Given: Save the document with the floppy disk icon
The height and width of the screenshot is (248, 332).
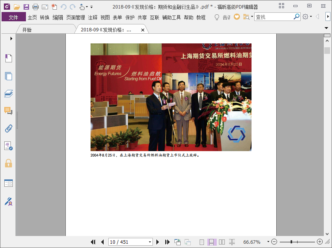Looking at the screenshot, I should click(x=26, y=7).
